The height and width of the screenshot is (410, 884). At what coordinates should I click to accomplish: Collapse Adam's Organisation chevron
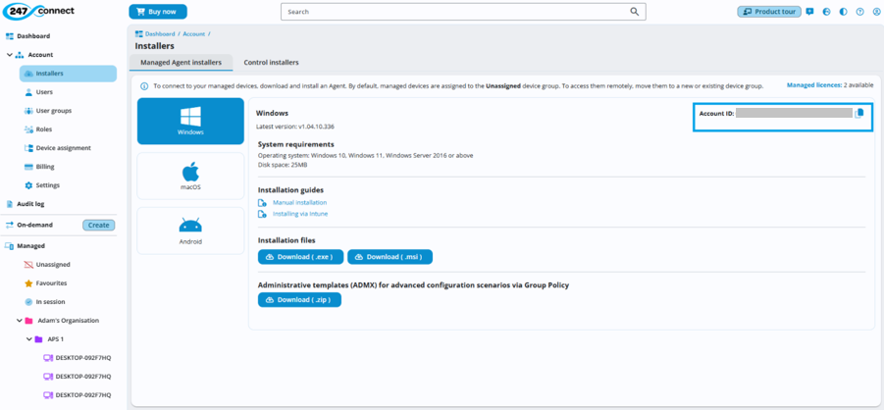pyautogui.click(x=19, y=321)
